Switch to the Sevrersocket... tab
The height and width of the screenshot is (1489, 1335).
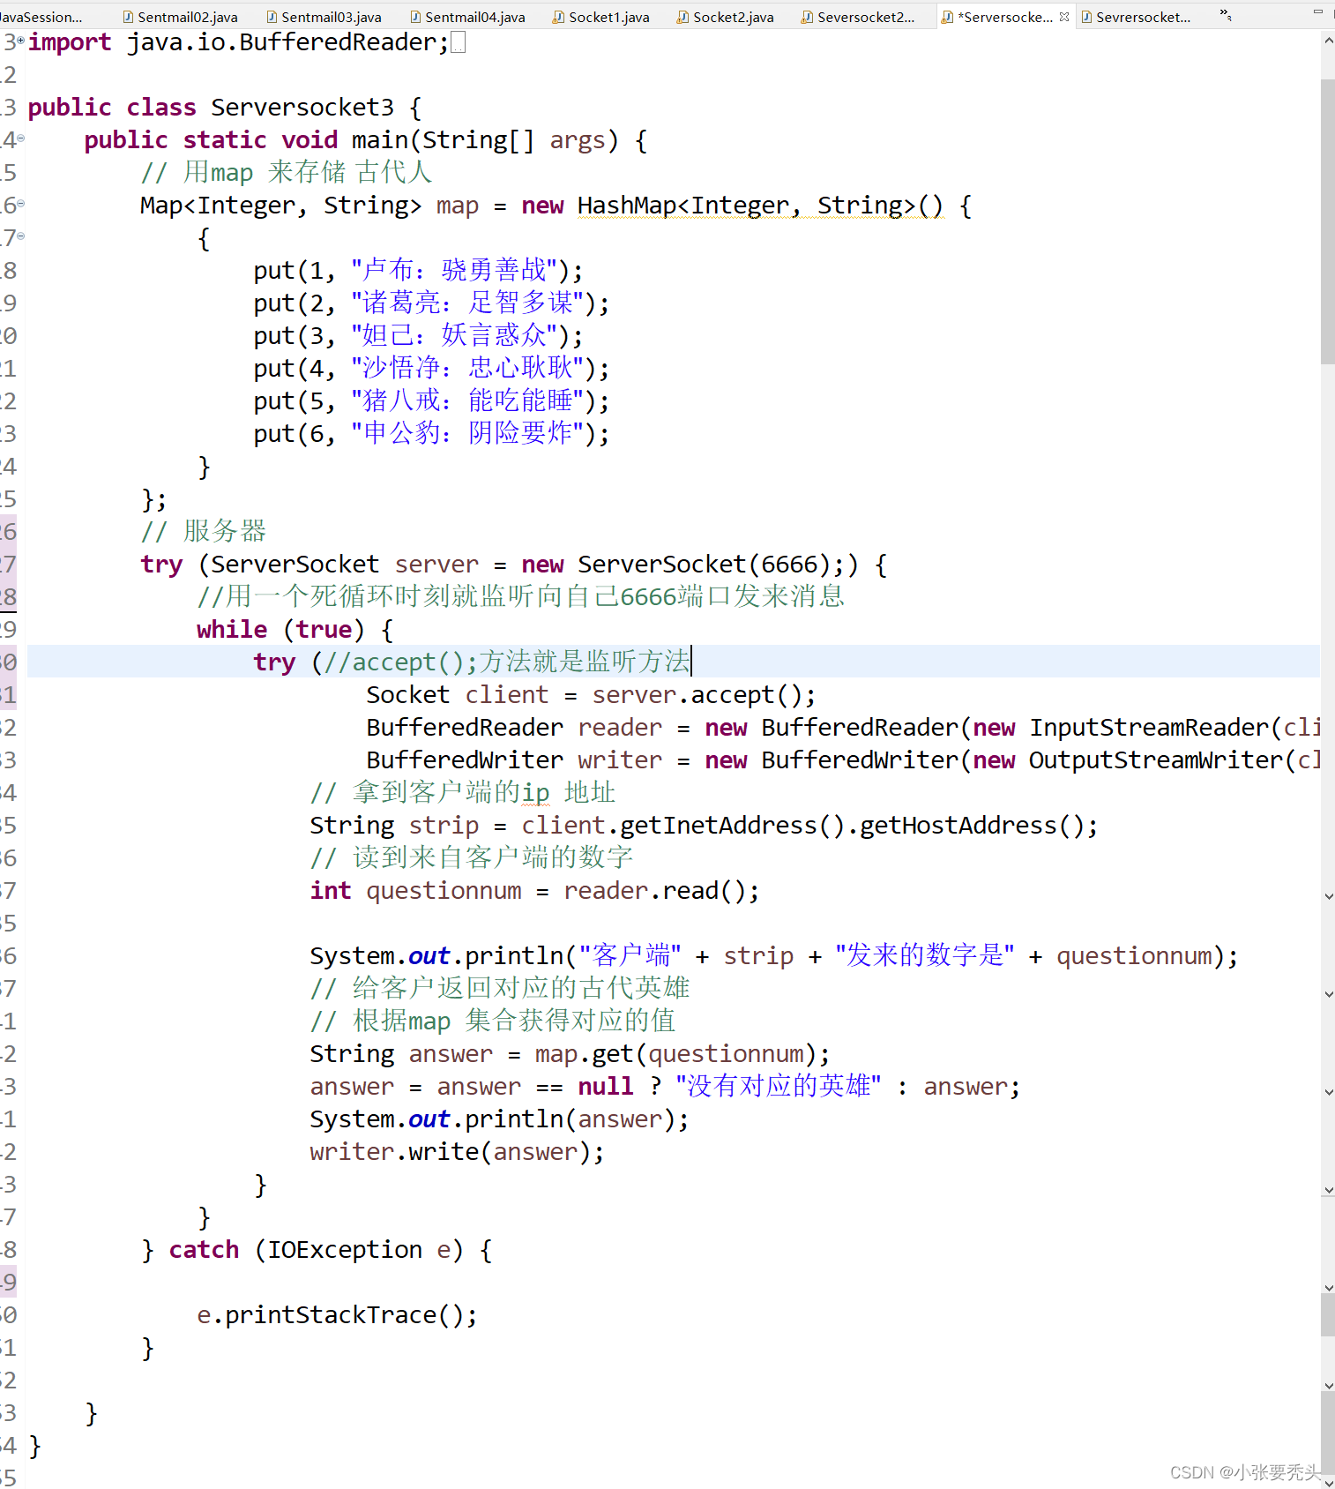(1136, 17)
